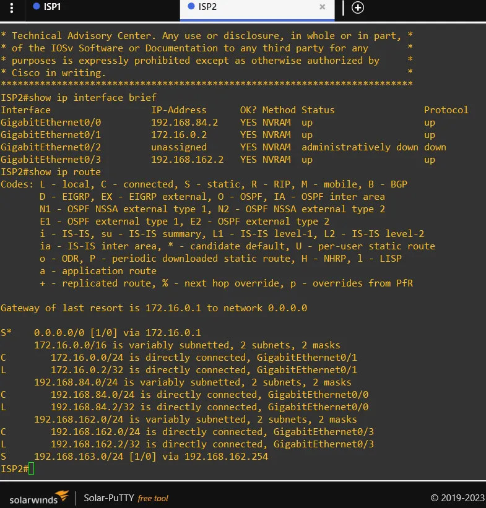Click the © 2019-2023 copyright text
Image resolution: width=486 pixels, height=508 pixels.
(458, 497)
